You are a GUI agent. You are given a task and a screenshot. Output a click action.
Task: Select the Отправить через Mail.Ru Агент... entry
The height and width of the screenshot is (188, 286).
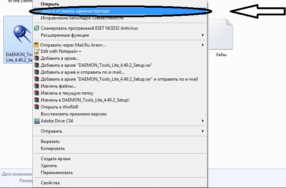click(120, 45)
